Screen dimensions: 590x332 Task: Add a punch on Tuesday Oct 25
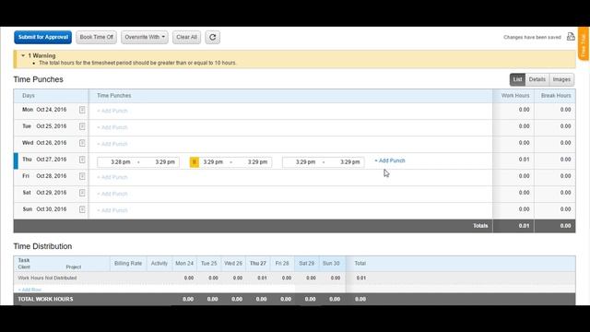tap(112, 127)
